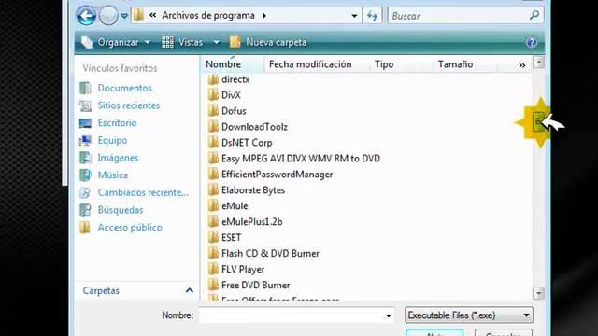Go to Escritorio favorite link
598x336 pixels.
point(117,122)
